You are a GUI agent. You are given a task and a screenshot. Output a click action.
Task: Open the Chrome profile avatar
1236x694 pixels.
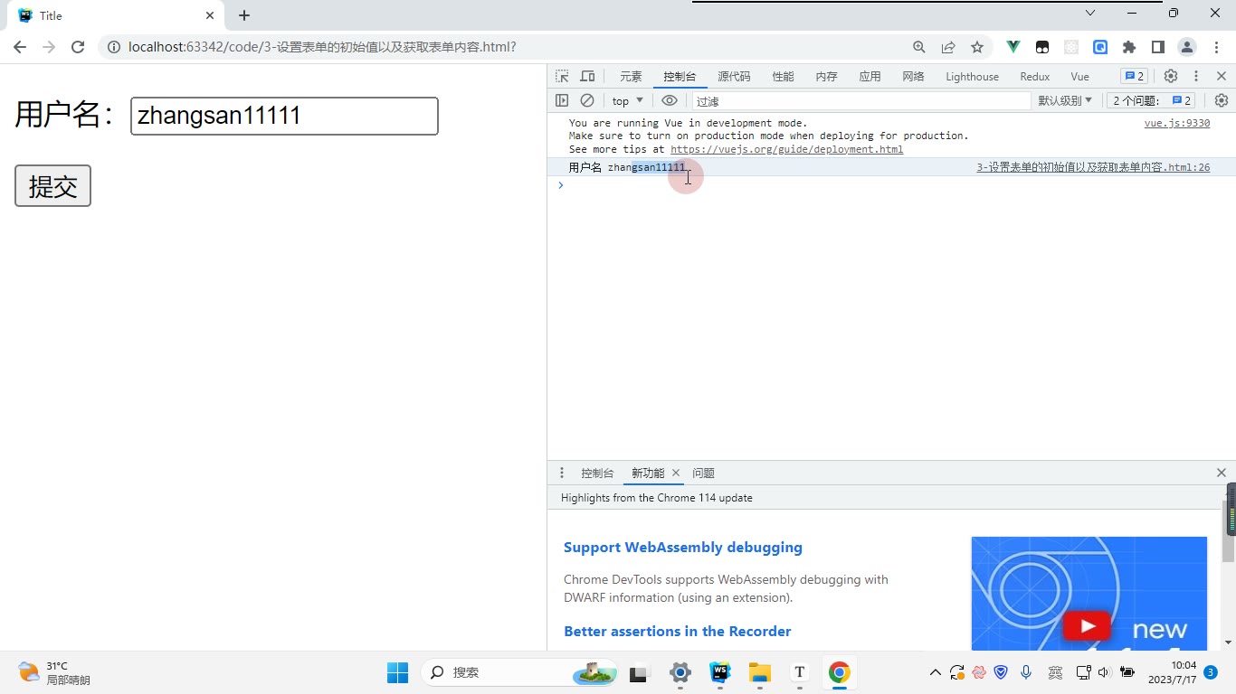(x=1187, y=47)
